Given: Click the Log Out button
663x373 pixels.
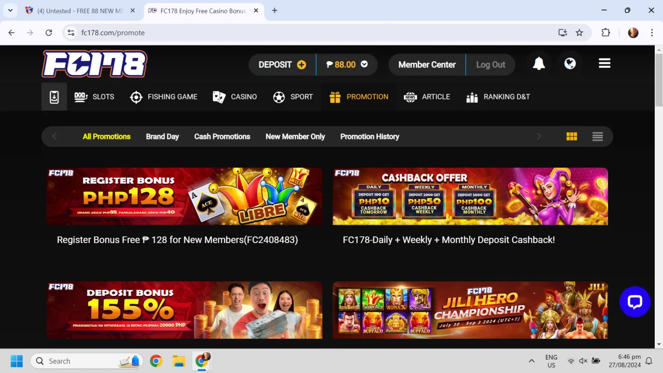Looking at the screenshot, I should pyautogui.click(x=491, y=65).
